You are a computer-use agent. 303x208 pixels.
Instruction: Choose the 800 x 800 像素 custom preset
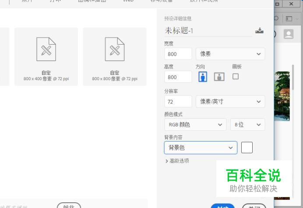(115, 56)
